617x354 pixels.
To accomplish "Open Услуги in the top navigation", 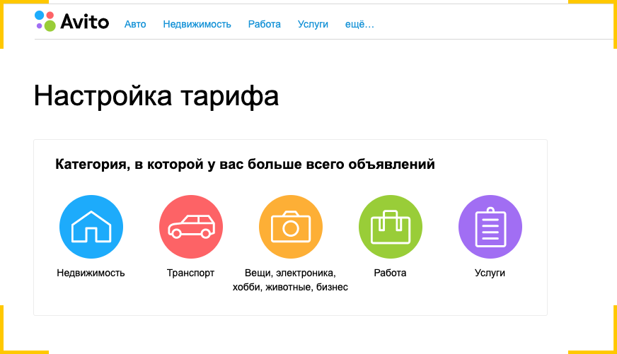I will tap(313, 24).
